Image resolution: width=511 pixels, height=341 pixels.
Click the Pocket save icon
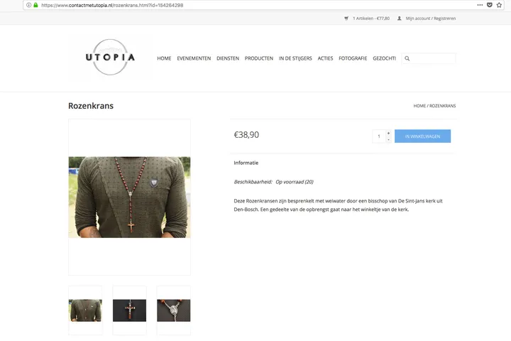coord(490,5)
